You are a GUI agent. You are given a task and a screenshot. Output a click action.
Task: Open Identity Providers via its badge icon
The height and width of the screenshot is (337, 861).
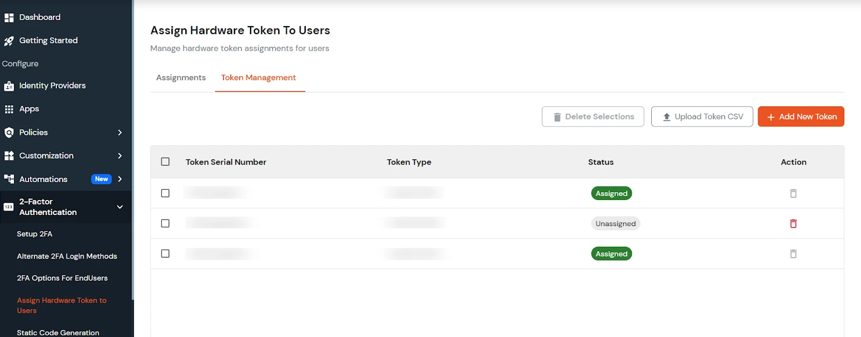click(10, 85)
